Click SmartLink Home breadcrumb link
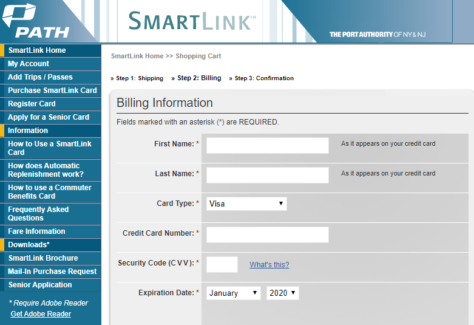The height and width of the screenshot is (325, 474). pos(137,56)
